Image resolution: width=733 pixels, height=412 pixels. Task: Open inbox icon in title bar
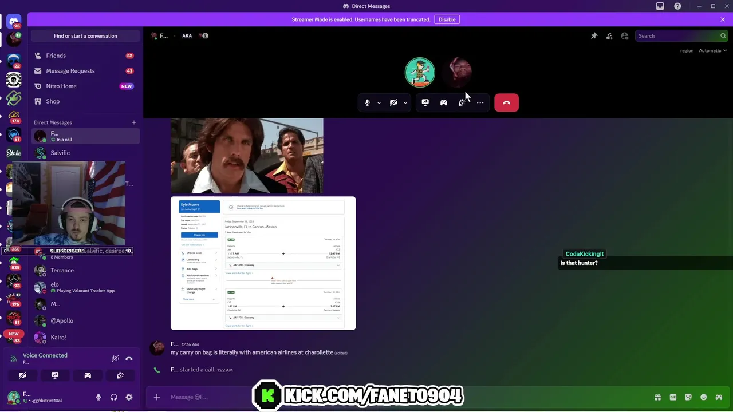[x=660, y=6]
